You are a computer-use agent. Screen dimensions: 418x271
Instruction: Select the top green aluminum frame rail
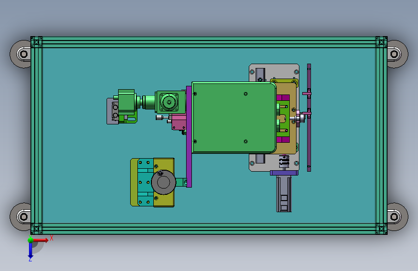point(209,42)
